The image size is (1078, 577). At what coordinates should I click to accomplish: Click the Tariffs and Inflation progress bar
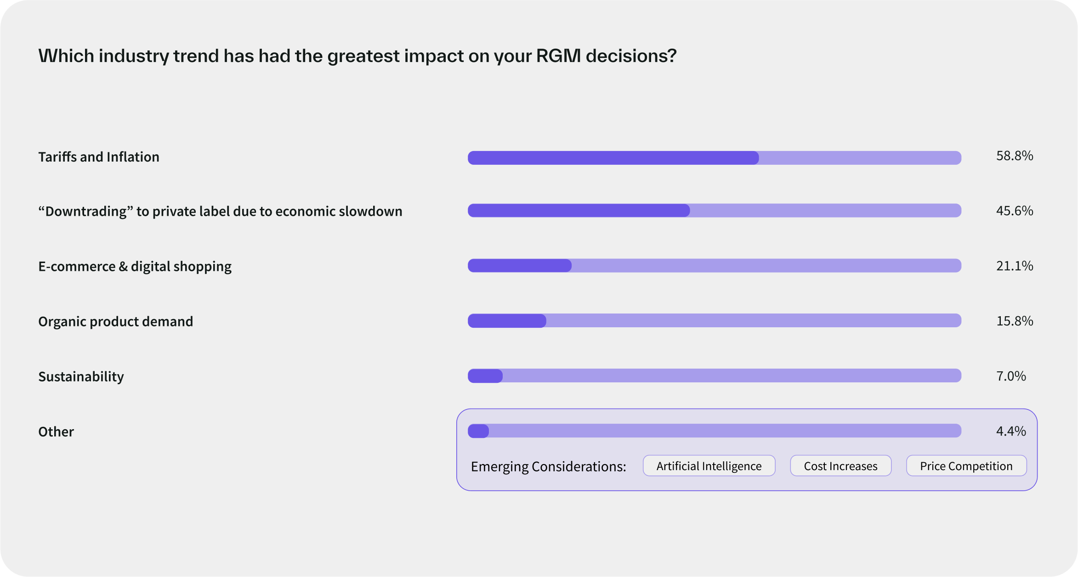(714, 158)
